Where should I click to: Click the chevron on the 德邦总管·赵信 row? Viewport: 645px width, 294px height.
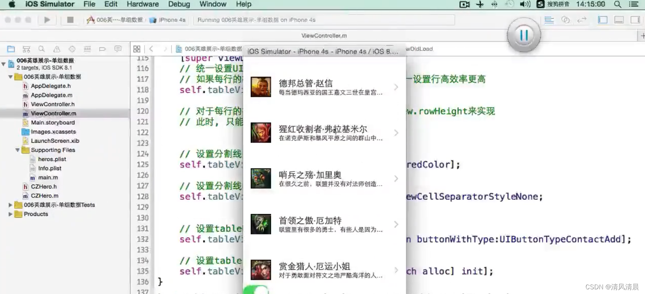(x=396, y=87)
